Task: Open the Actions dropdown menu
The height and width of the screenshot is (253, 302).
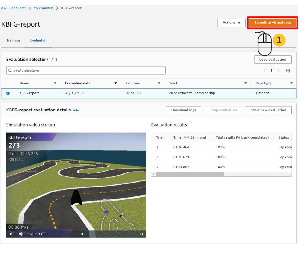Action: click(231, 23)
